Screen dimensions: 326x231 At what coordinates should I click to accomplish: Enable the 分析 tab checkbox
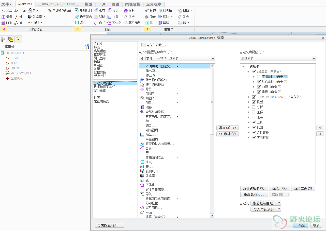coord(254,107)
